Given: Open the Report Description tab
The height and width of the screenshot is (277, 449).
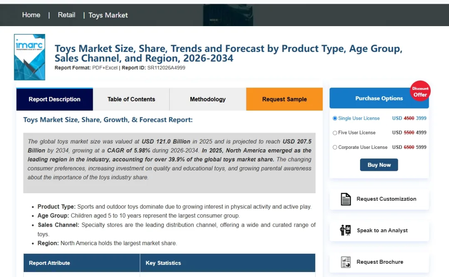Looking at the screenshot, I should point(54,99).
